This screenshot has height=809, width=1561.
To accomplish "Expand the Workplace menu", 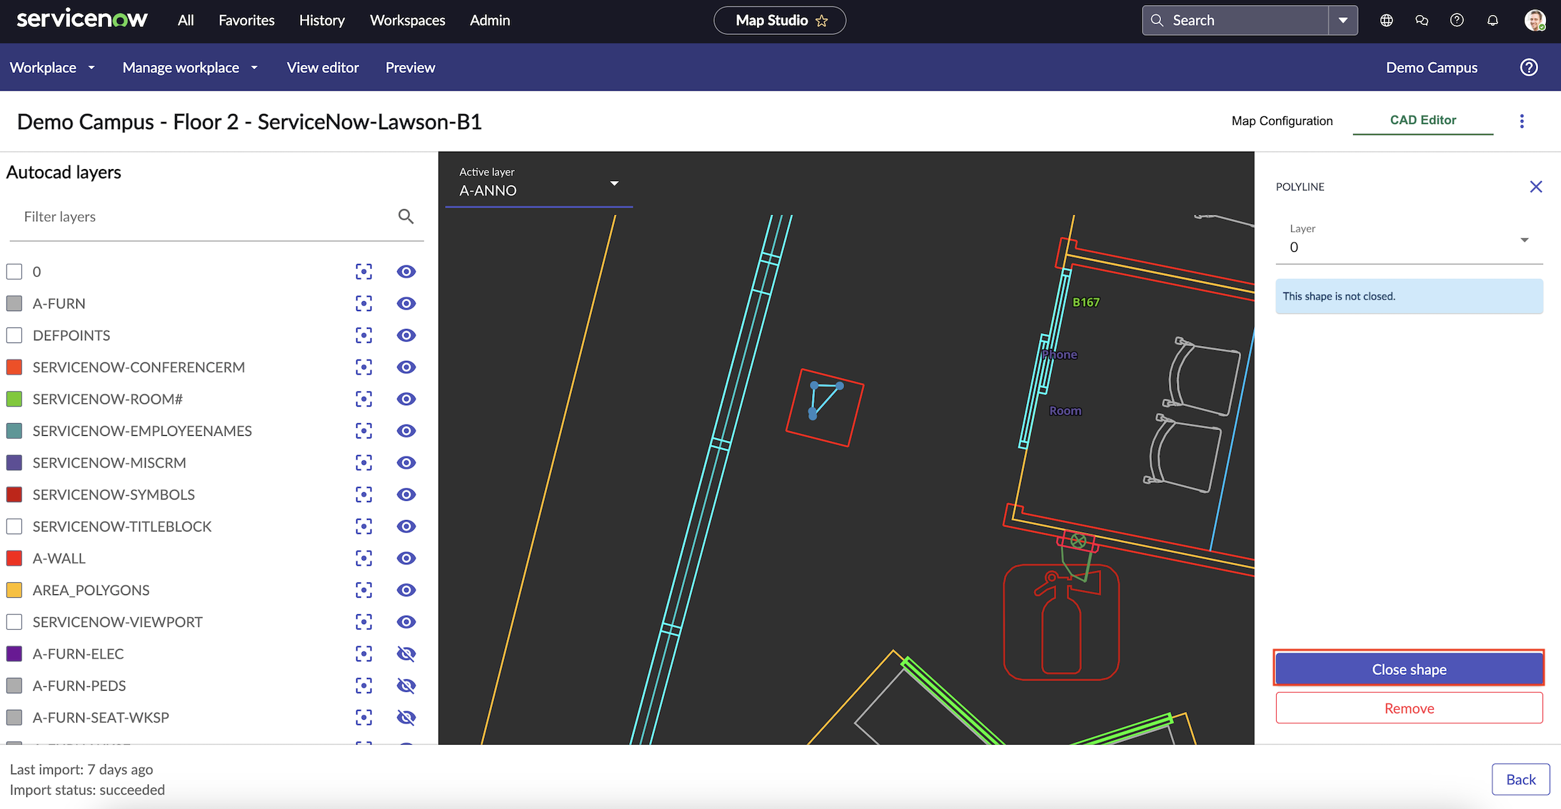I will [x=52, y=68].
